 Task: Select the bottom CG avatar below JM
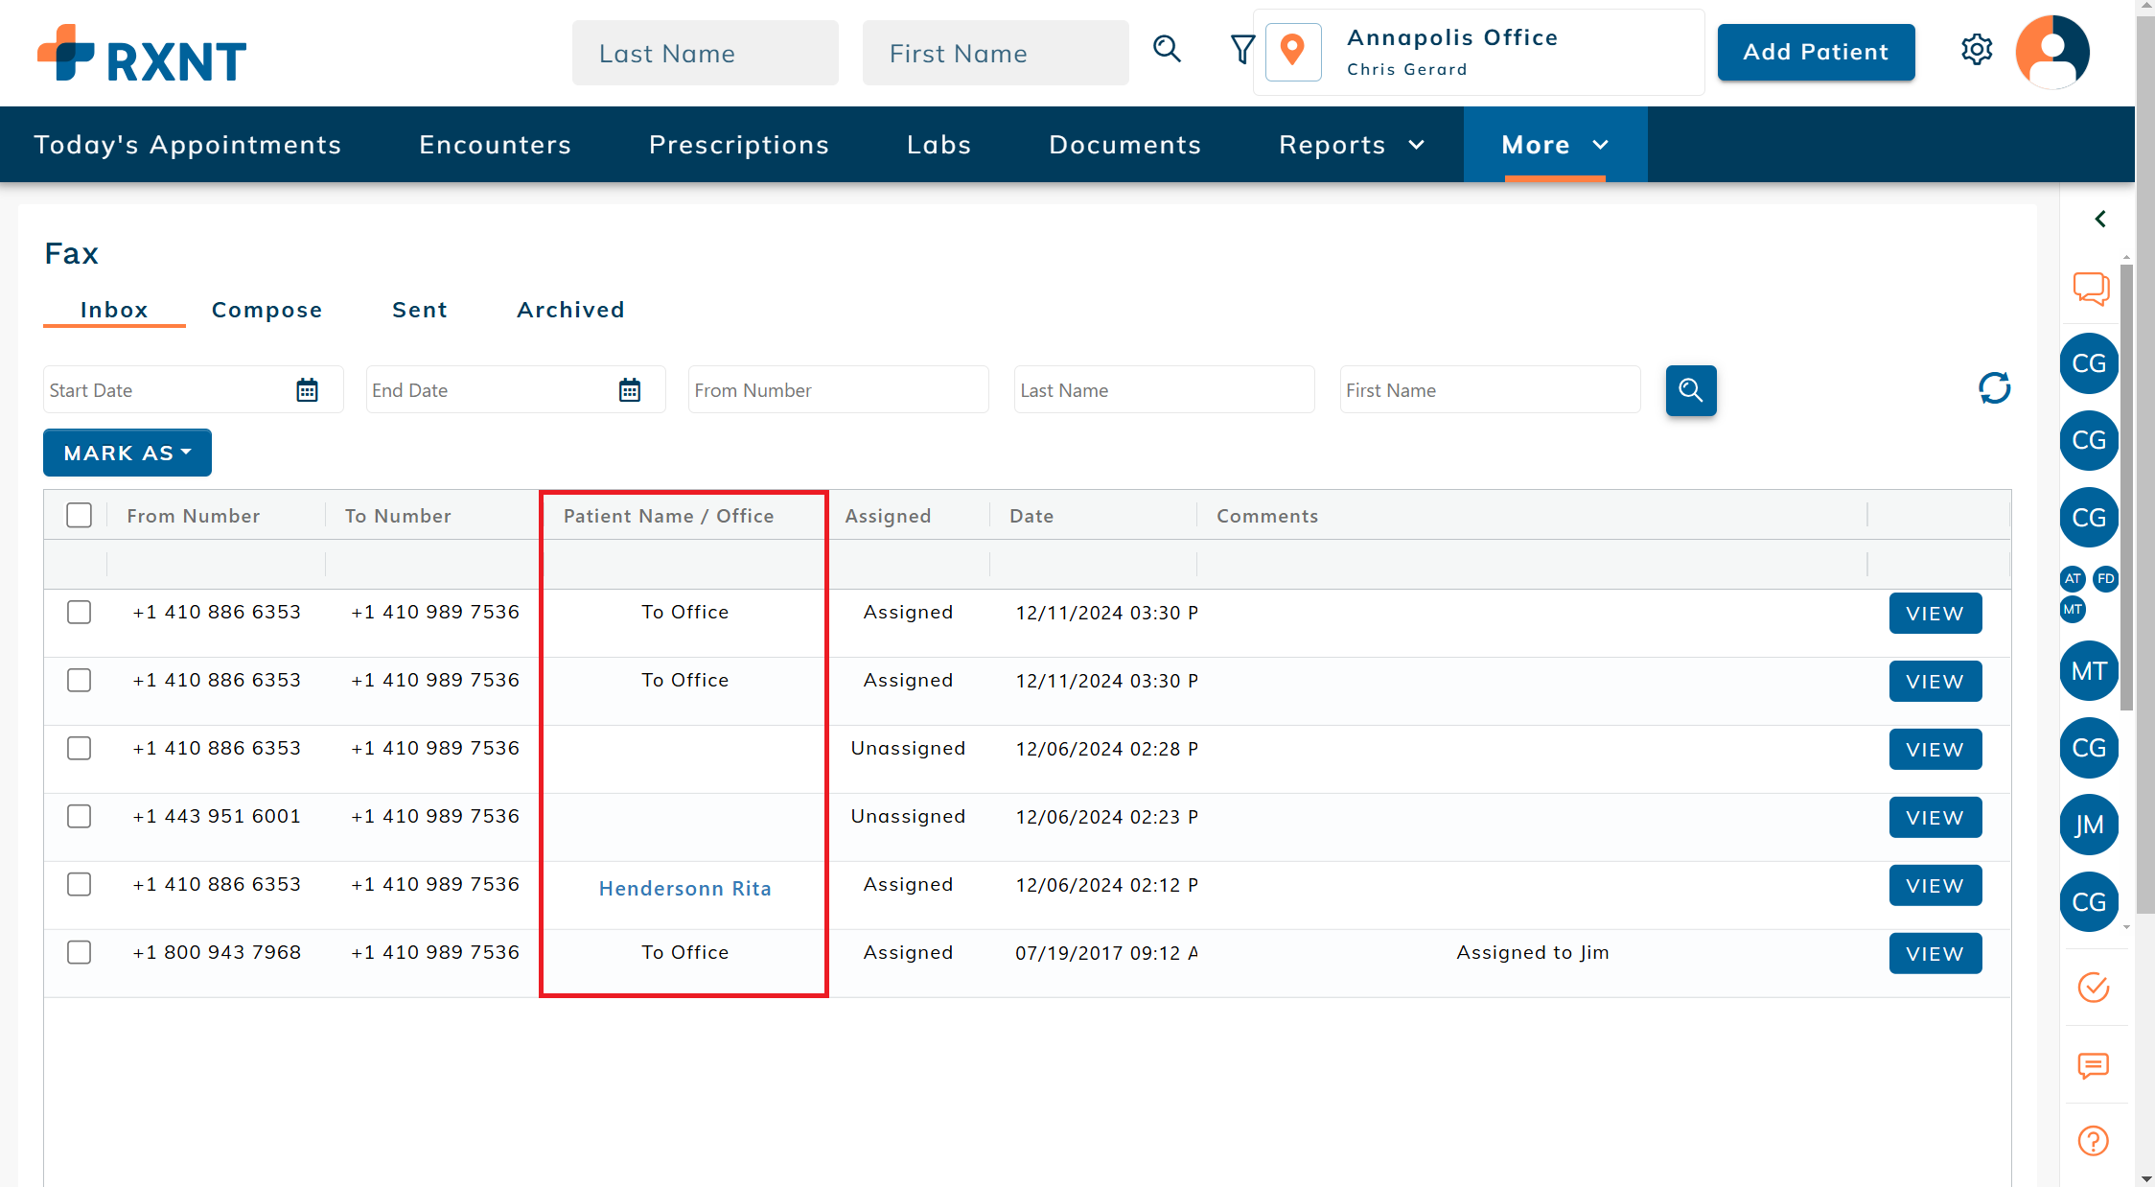[x=2089, y=902]
